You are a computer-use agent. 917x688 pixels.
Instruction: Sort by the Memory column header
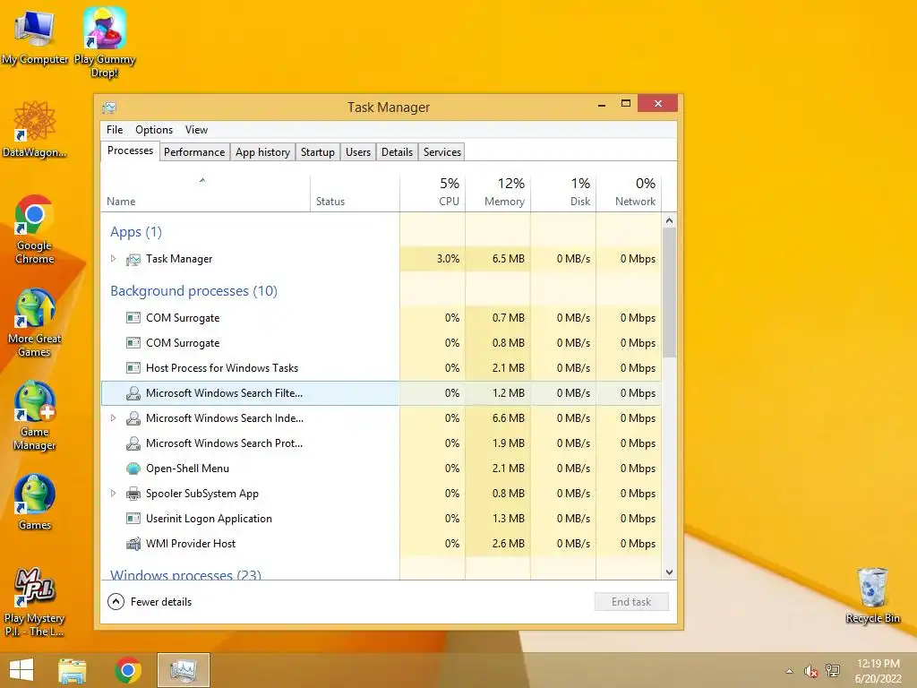click(498, 193)
